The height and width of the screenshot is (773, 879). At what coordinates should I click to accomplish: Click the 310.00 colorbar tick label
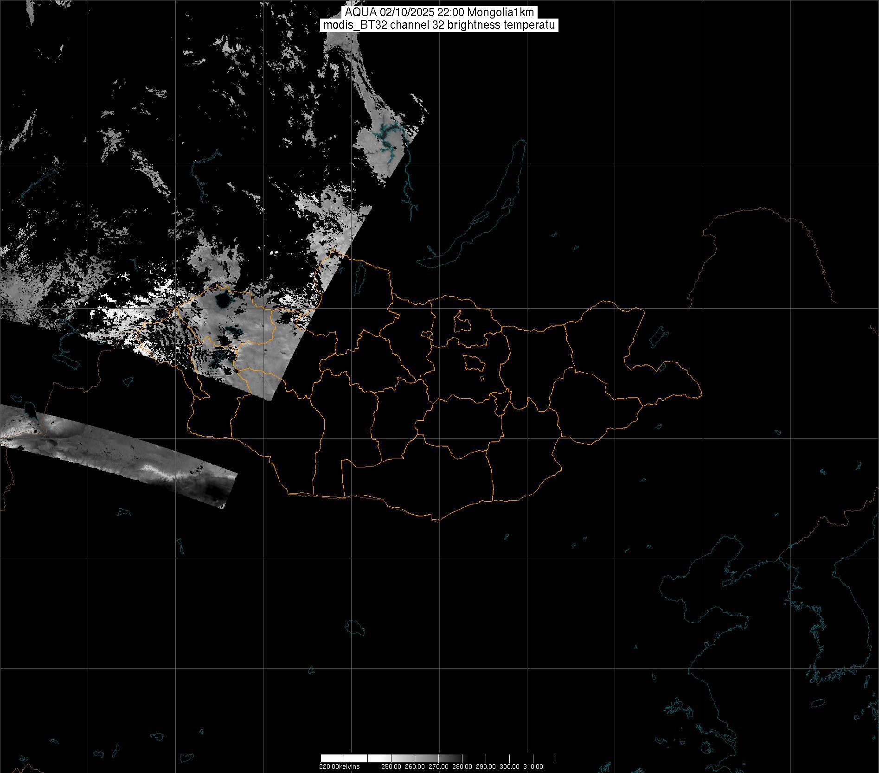533,767
